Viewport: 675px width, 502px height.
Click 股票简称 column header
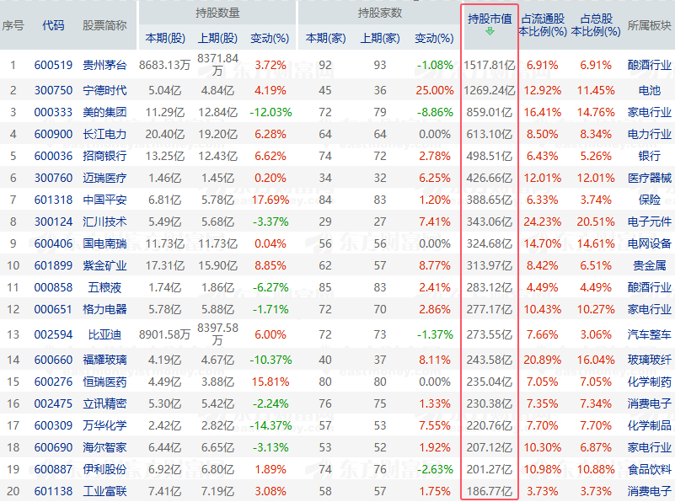click(104, 26)
